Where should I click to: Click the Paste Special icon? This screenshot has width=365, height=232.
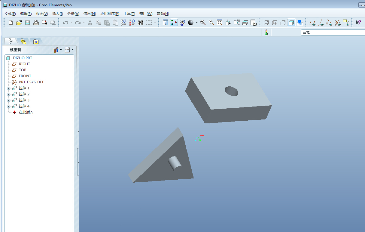pyautogui.click(x=115, y=23)
